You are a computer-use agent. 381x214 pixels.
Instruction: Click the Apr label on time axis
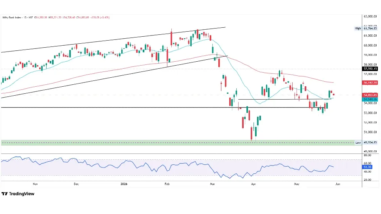tap(253, 184)
